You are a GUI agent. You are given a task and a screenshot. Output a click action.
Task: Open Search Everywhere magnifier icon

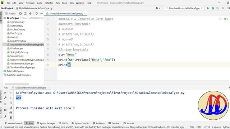229,8
